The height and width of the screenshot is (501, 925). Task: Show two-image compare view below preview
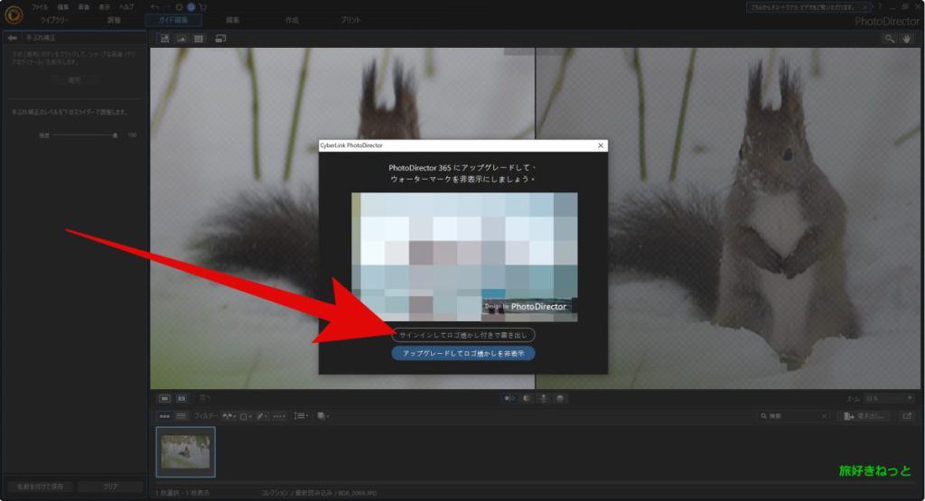(182, 398)
